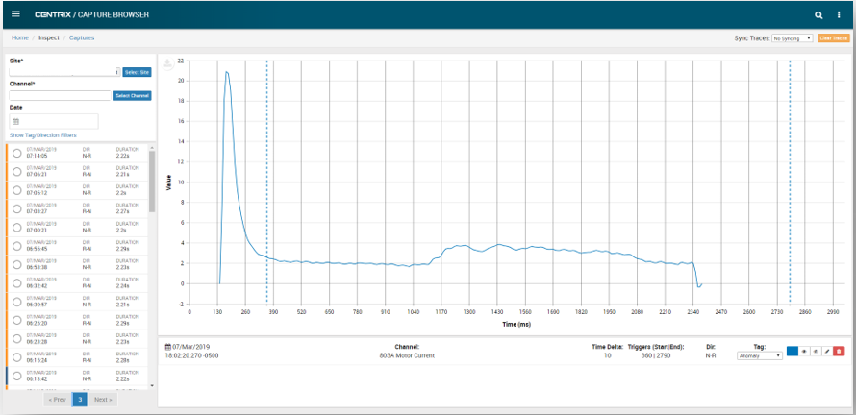856x415 pixels.
Task: Select the 07:14:05 capture radio button
Action: tap(17, 154)
